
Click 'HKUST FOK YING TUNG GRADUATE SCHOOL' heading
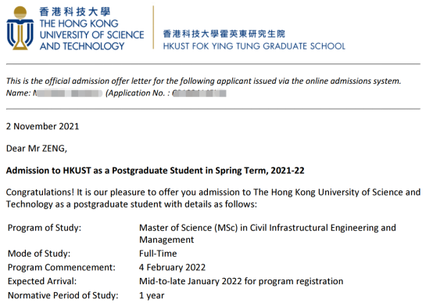click(254, 46)
